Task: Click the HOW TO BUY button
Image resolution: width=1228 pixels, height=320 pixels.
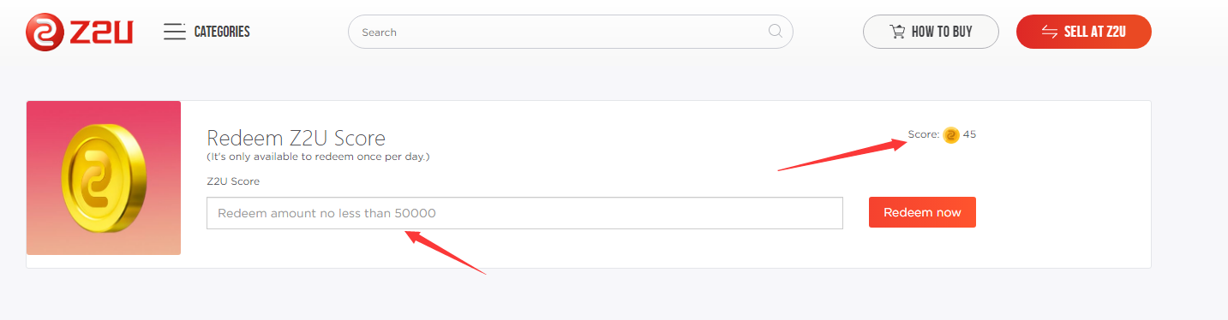Action: click(x=931, y=32)
